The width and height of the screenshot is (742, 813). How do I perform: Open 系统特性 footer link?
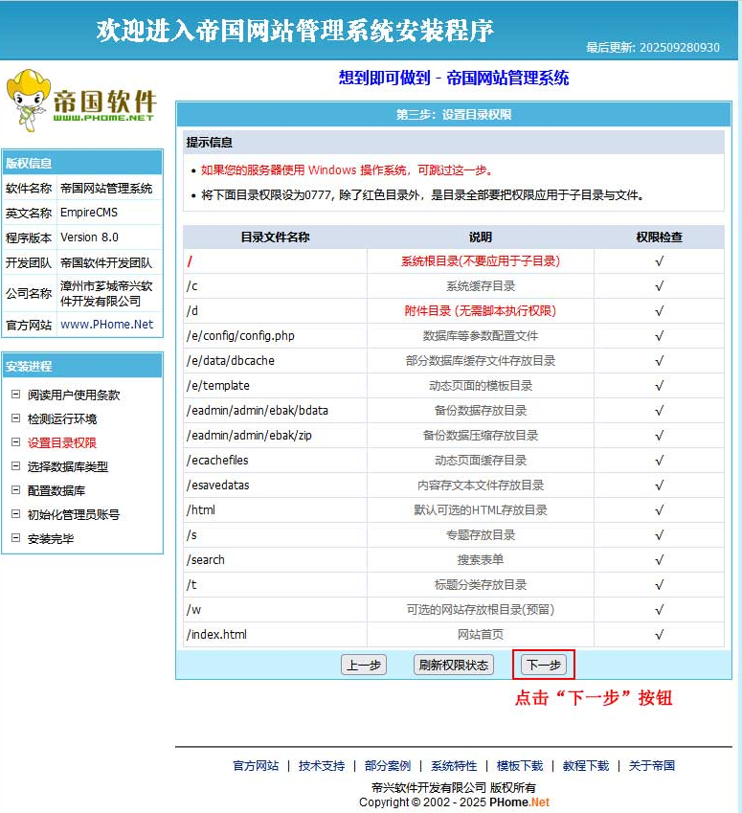pos(454,766)
